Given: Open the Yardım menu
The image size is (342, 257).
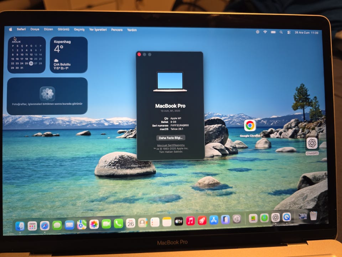Looking at the screenshot, I should coord(132,30).
